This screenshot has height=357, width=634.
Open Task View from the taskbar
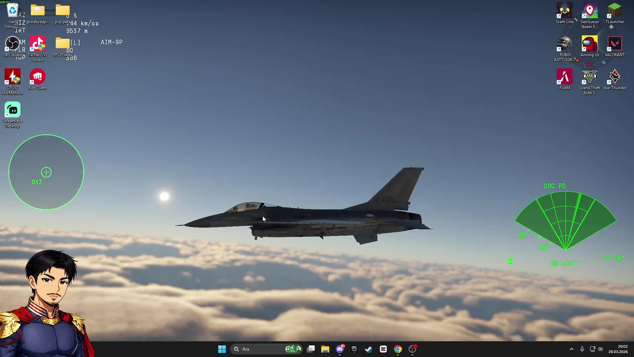[311, 349]
